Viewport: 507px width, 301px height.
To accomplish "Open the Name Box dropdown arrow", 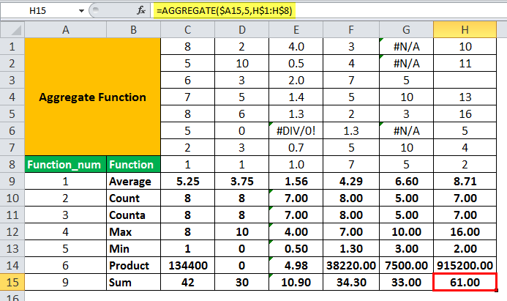I will point(81,11).
